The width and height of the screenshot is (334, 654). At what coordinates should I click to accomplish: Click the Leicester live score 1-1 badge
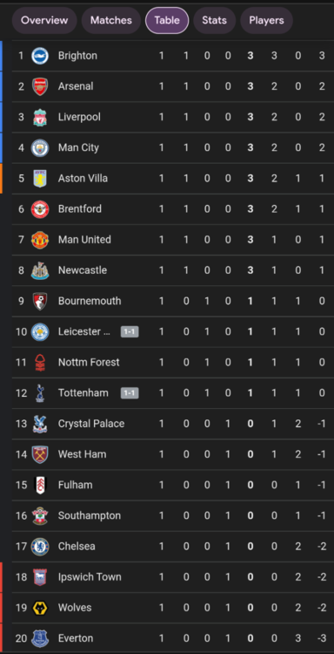coord(130,331)
